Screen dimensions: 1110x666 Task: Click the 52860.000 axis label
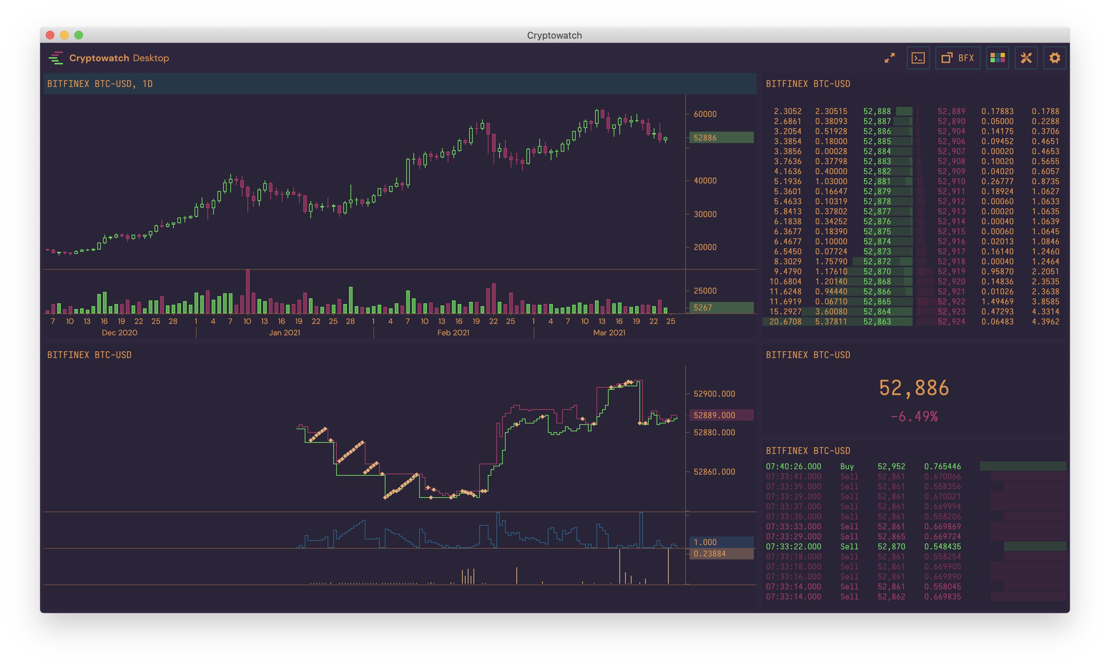[x=714, y=472]
